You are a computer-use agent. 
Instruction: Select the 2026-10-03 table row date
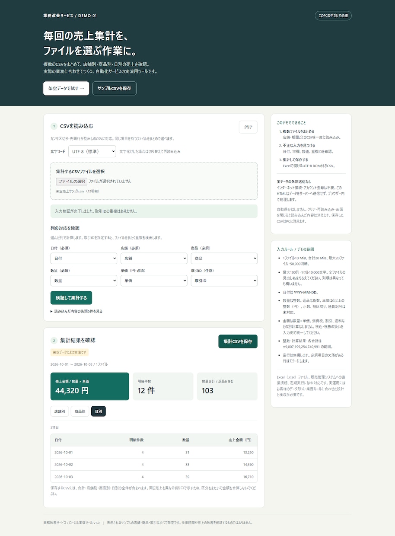tap(64, 477)
